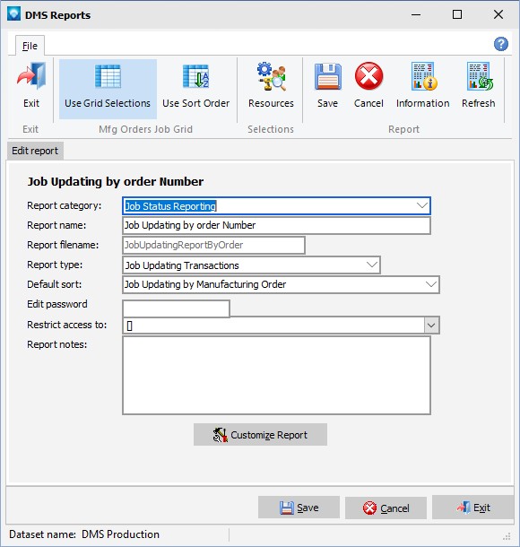Screen dimensions: 520x547
Task: Click inside the Report notes text area
Action: [x=276, y=376]
